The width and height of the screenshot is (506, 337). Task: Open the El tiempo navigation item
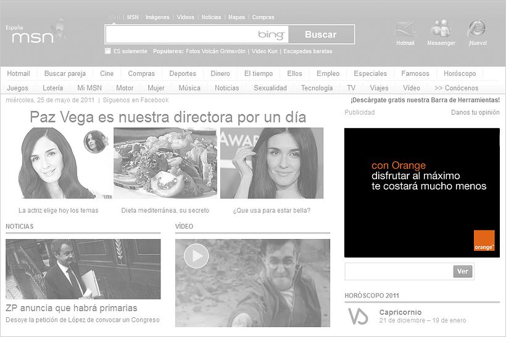[x=259, y=73]
